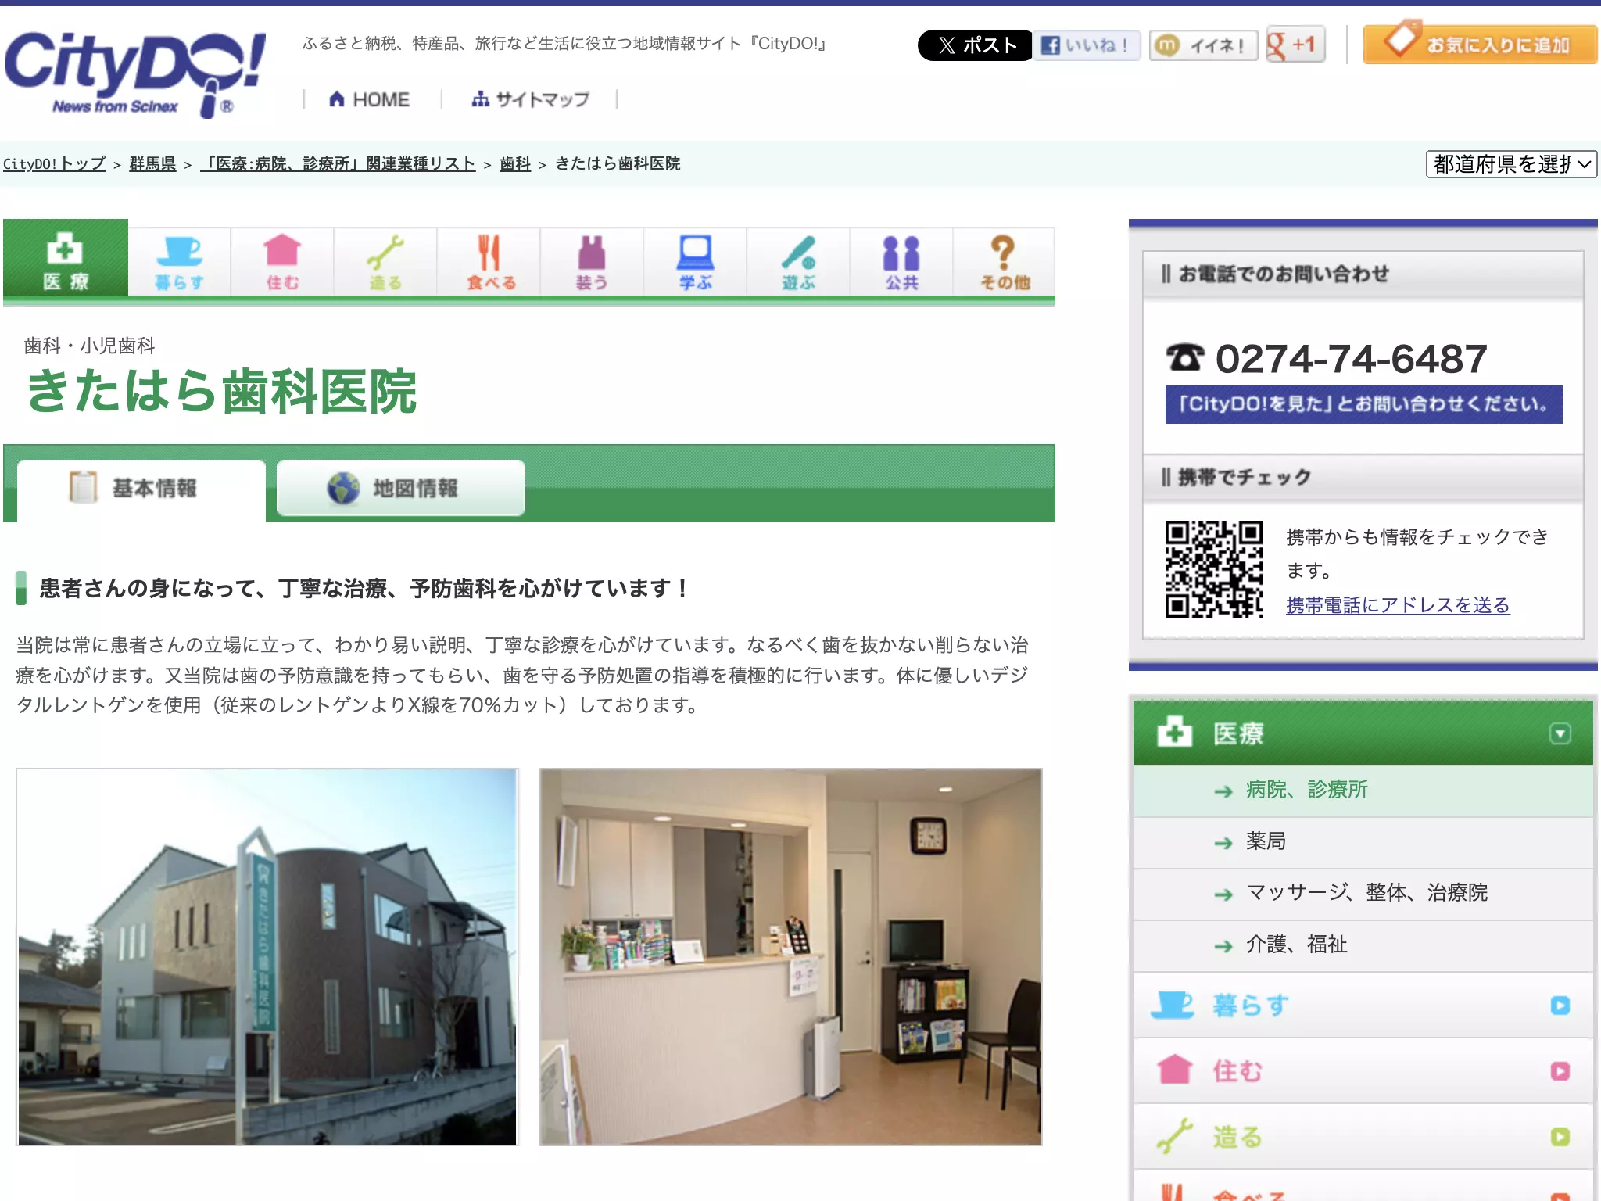This screenshot has width=1601, height=1201.
Task: Click the CityDO! logo
Action: (134, 73)
